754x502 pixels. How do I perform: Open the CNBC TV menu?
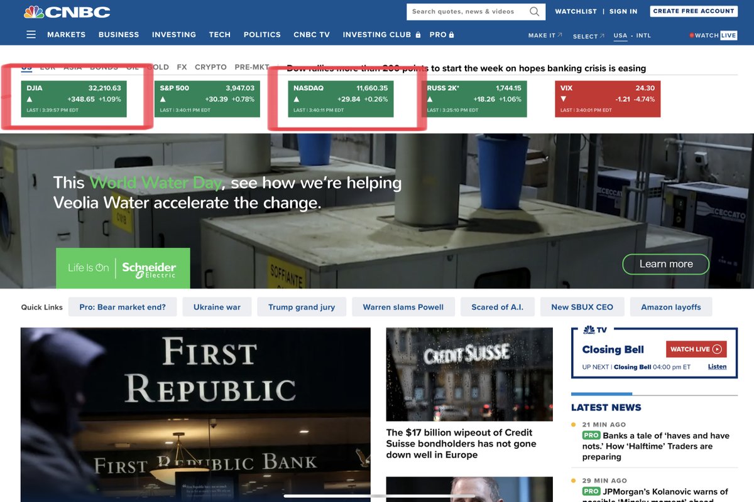(x=312, y=35)
